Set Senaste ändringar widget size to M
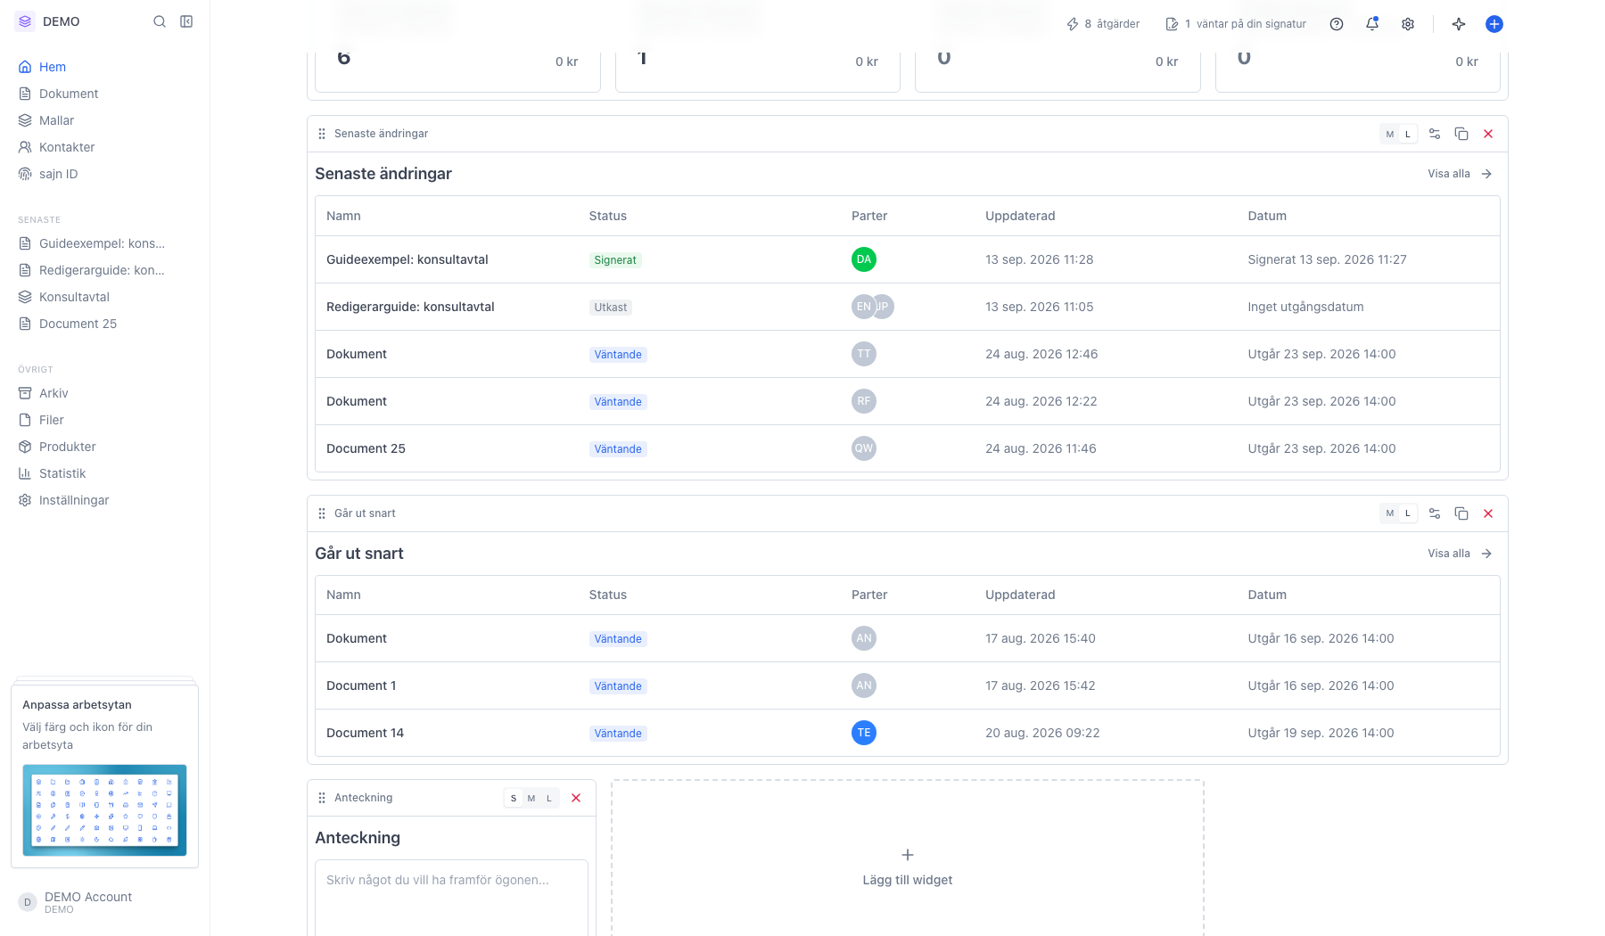 click(x=1389, y=135)
